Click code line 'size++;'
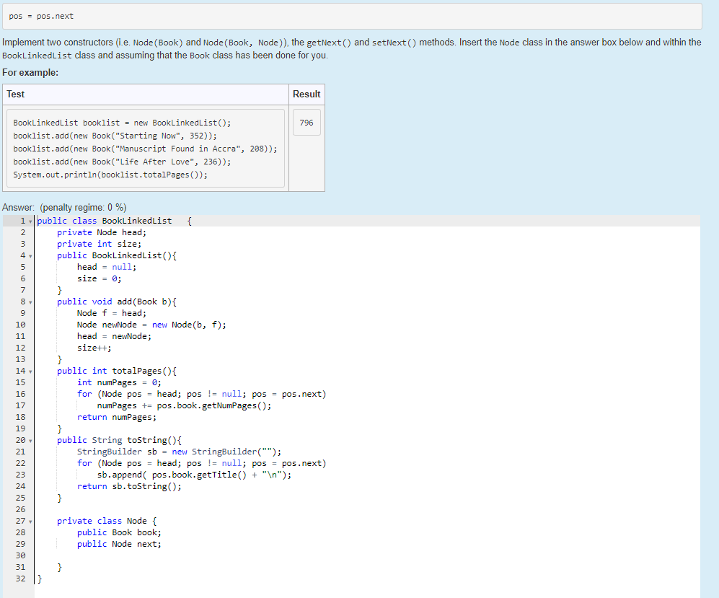This screenshot has height=598, width=719. (94, 348)
